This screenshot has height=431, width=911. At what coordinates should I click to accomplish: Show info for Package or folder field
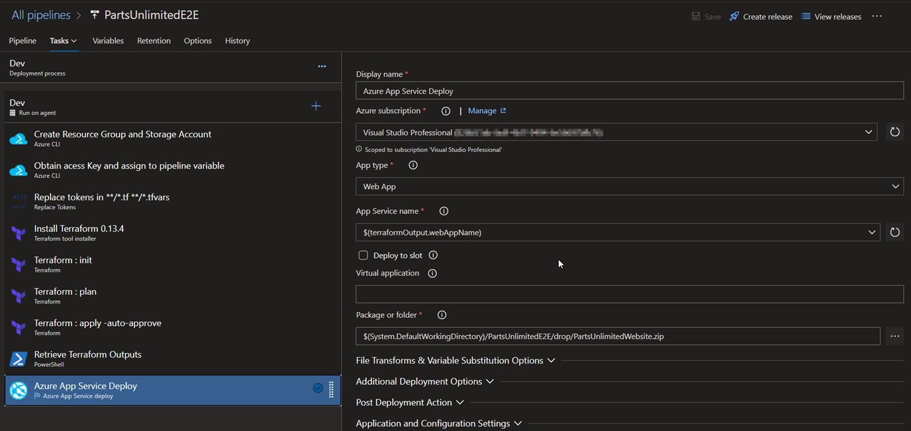pyautogui.click(x=442, y=315)
